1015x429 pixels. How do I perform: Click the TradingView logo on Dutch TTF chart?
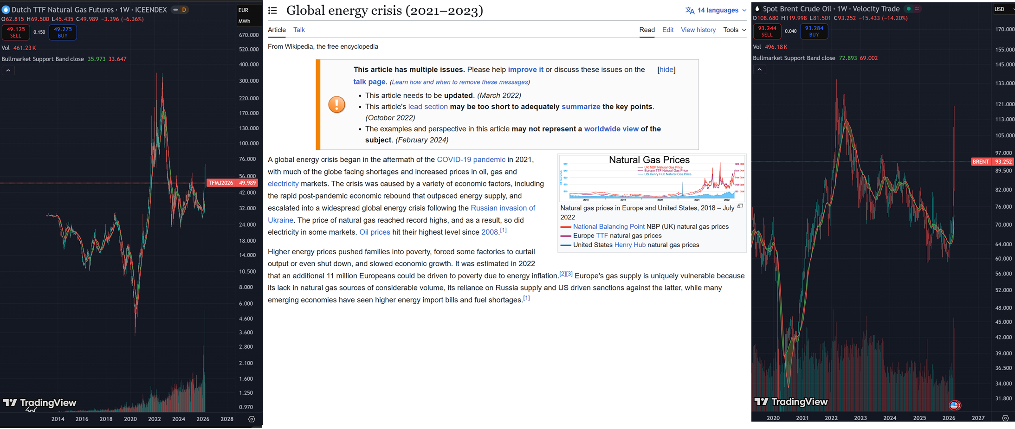(x=39, y=403)
